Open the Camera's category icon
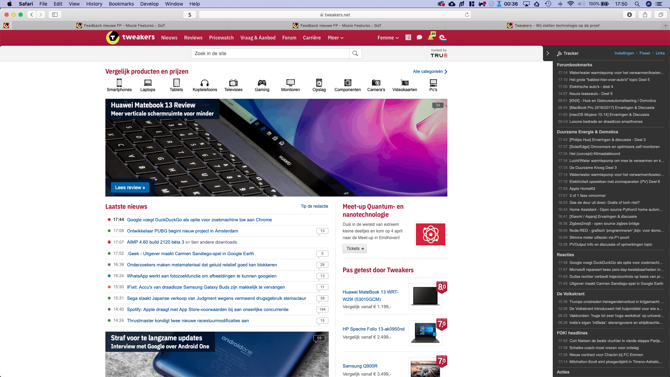Viewport: 670px width, 377px height. point(376,83)
